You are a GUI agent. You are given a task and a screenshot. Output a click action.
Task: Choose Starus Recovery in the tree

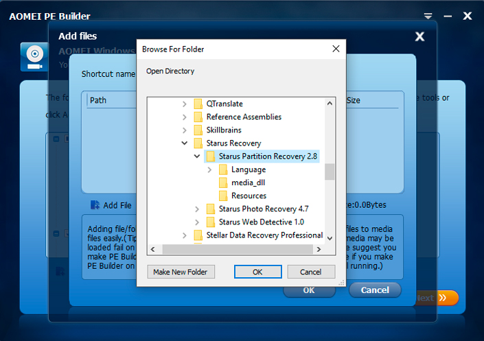point(233,143)
